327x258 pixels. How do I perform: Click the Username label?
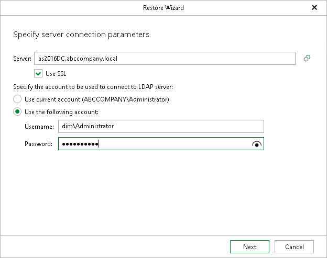click(x=39, y=127)
